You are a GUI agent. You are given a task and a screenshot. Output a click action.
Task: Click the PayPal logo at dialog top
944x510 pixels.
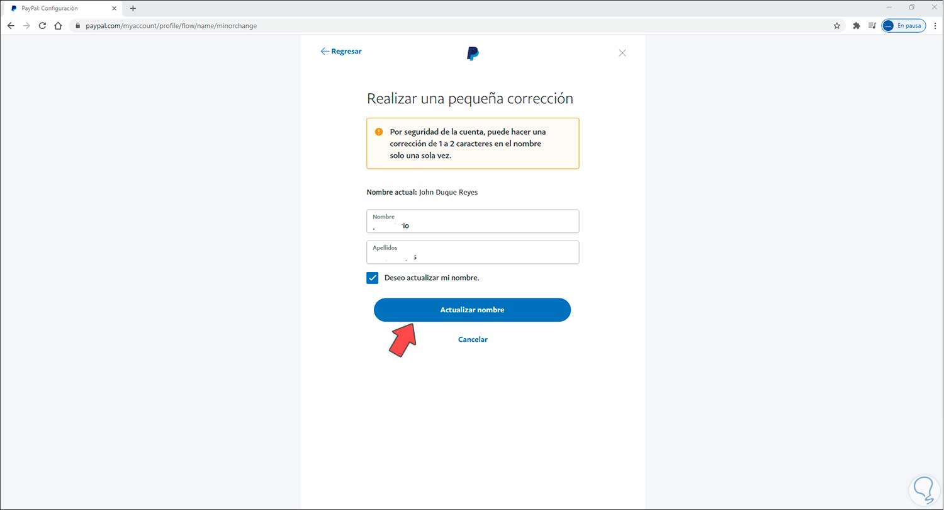pos(472,53)
